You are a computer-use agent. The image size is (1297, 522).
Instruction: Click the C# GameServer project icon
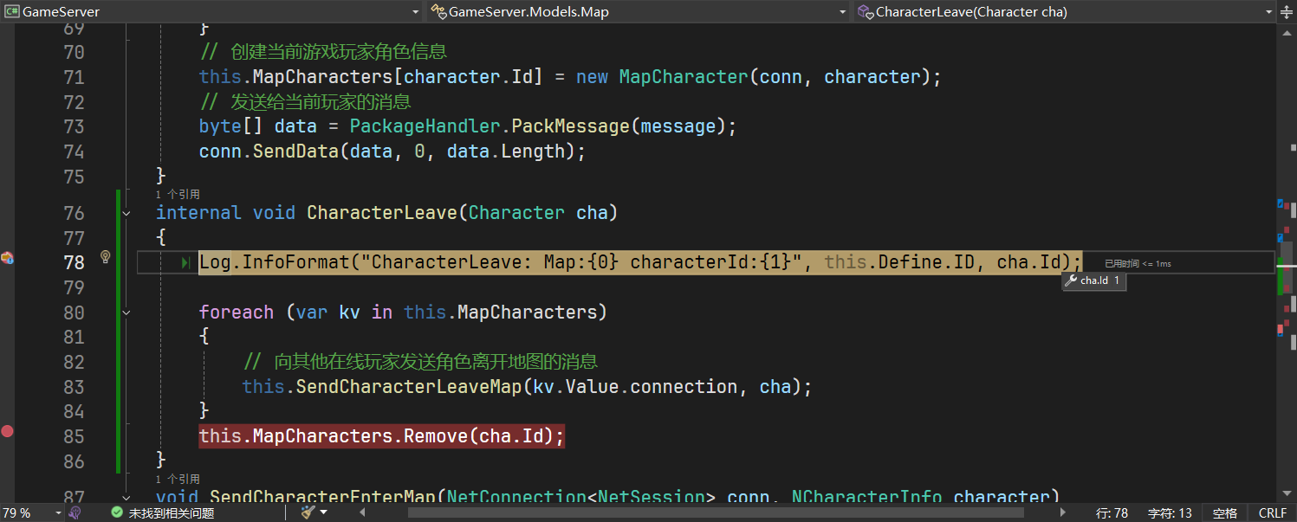click(x=12, y=12)
